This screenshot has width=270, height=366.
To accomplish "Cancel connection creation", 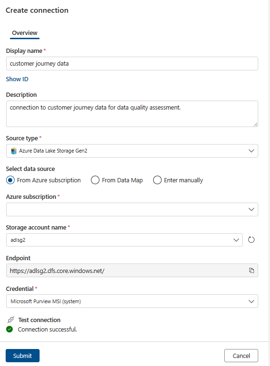I will click(x=241, y=356).
